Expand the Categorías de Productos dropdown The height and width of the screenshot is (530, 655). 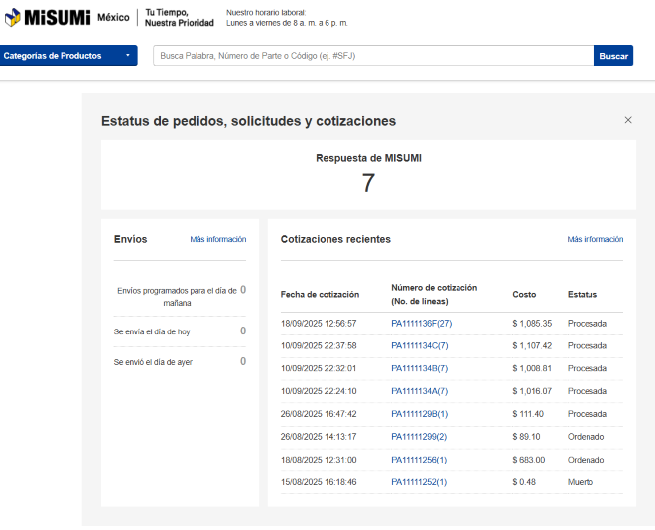[68, 56]
